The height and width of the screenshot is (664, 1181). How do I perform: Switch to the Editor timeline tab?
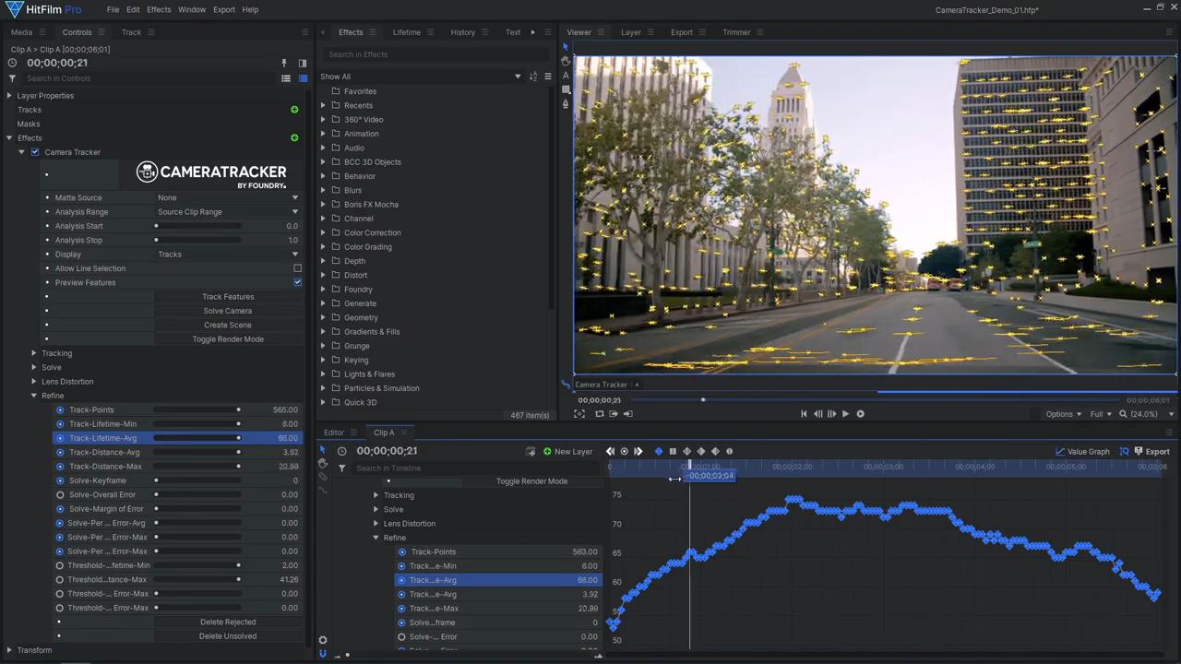[334, 433]
